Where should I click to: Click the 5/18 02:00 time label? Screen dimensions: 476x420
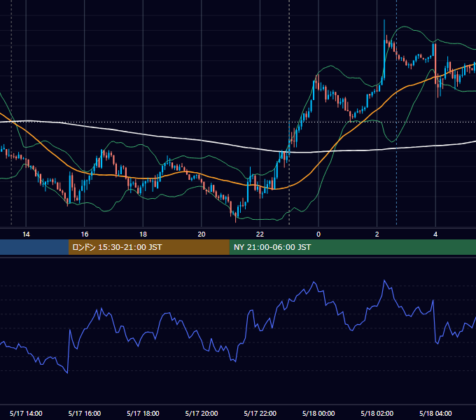pyautogui.click(x=377, y=413)
